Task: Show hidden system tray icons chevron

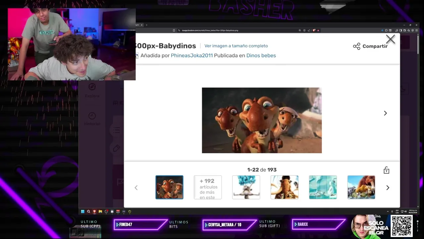Action: point(388,211)
